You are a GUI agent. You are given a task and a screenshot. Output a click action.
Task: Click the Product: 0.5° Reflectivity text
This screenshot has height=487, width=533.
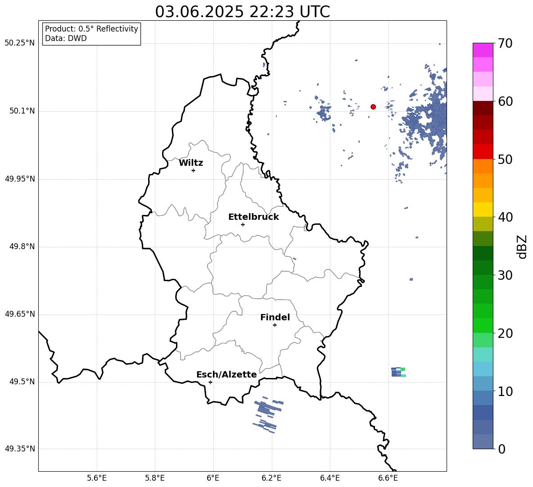pyautogui.click(x=91, y=29)
